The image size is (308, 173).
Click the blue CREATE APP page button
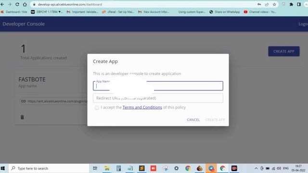284,51
